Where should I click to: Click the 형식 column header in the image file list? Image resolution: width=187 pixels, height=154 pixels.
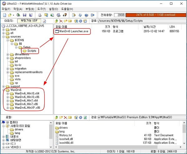[125, 27]
